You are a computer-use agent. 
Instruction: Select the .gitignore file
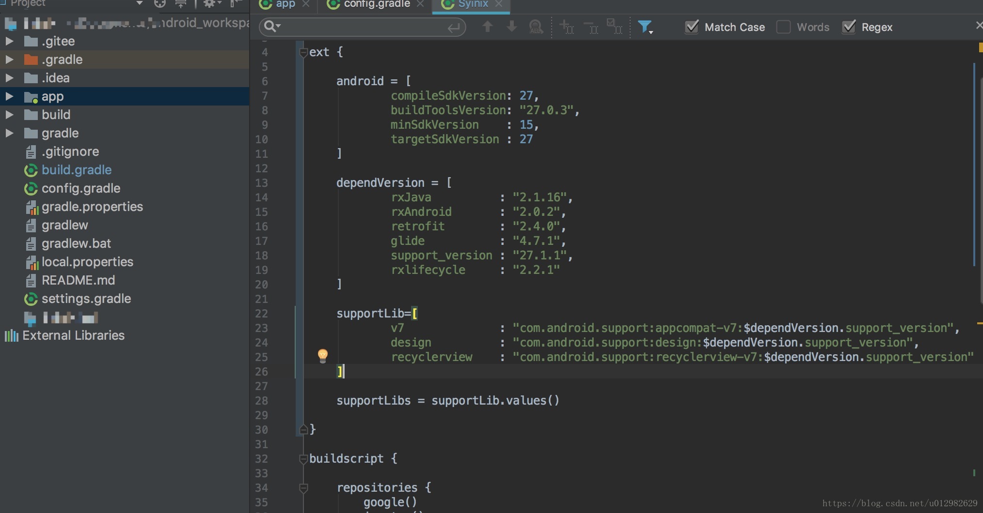click(x=70, y=151)
